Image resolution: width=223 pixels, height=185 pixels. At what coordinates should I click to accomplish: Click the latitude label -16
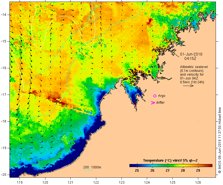point(4,68)
